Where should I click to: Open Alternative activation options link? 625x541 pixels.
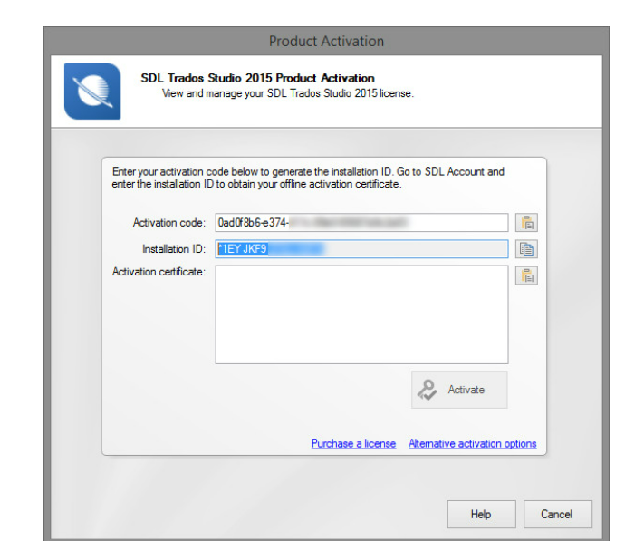pos(472,444)
